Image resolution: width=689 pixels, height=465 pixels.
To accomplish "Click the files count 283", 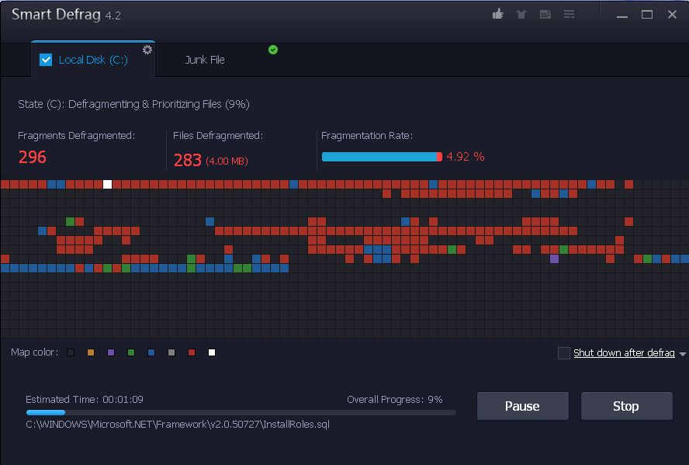I will point(188,161).
